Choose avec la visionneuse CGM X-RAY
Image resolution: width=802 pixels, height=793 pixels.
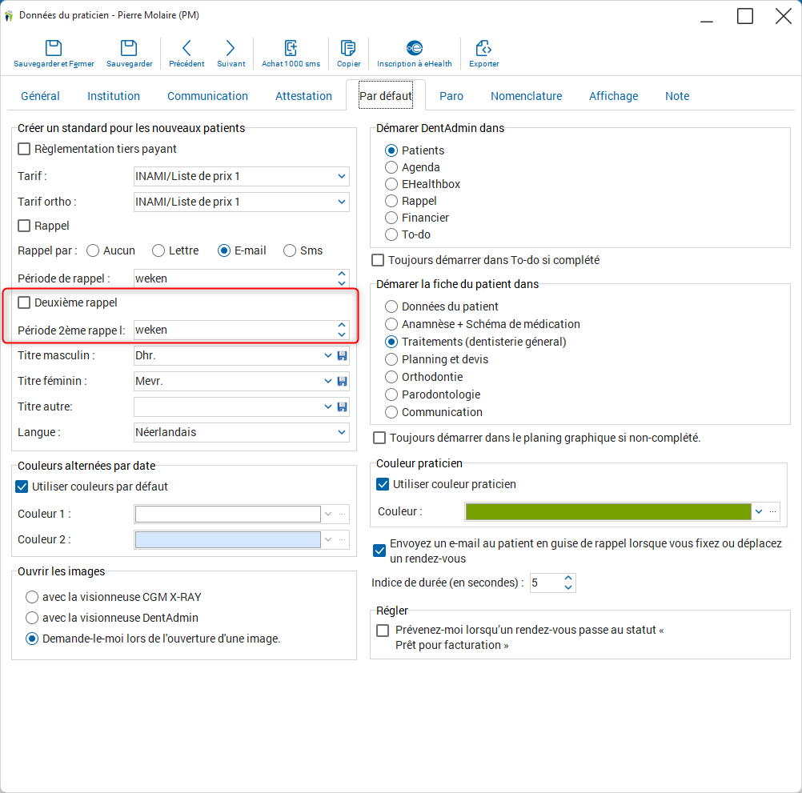click(x=32, y=597)
